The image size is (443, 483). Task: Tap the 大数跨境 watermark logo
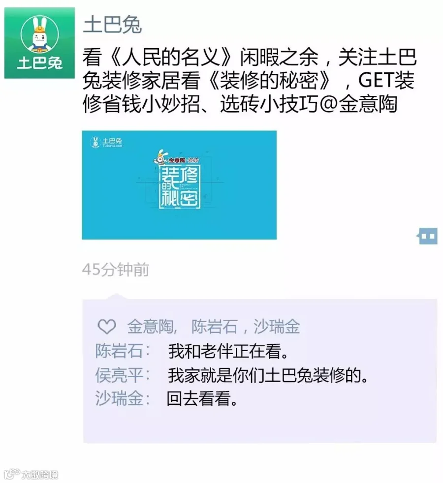[x=31, y=474]
